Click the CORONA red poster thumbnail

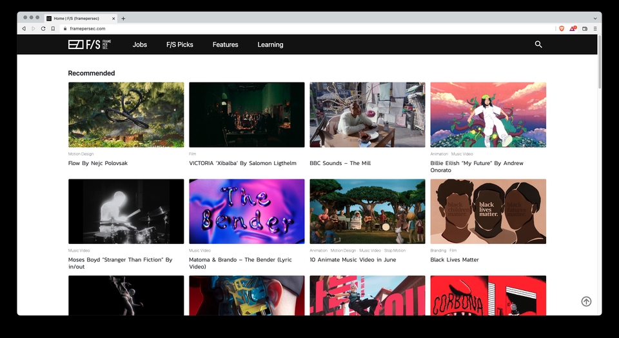pos(488,295)
